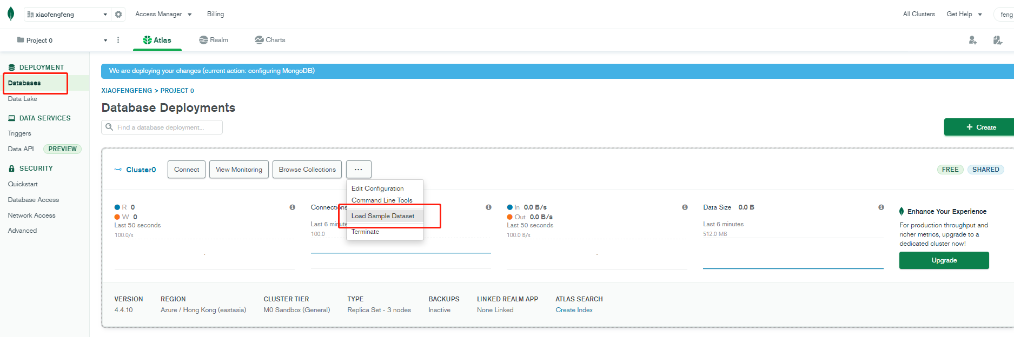Open Quickstart under Security

[x=23, y=184]
